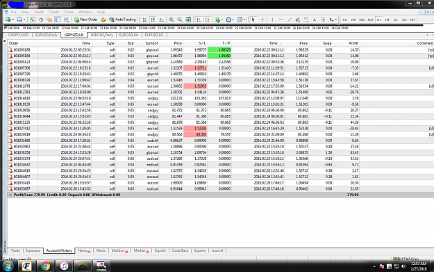Screen dimensions: 434x272
Task: Switch timeframe to D1
Action: point(396,19)
